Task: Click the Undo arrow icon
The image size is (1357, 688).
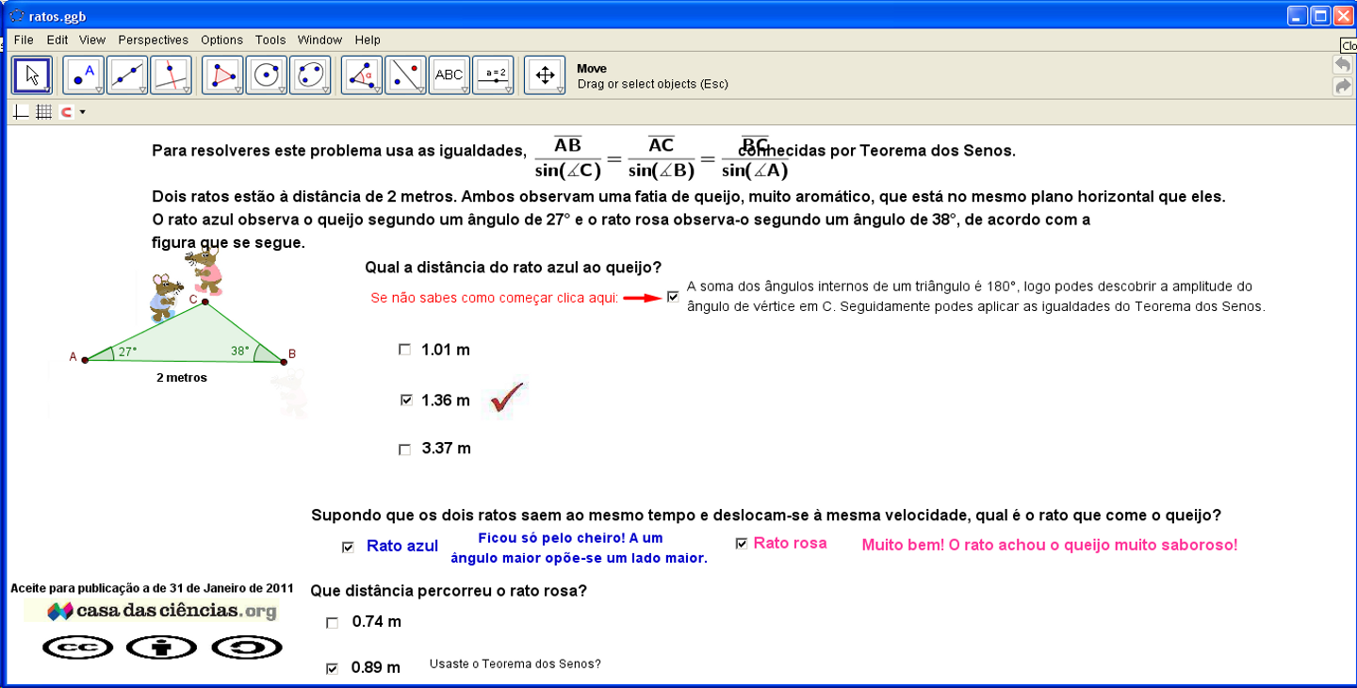Action: (1342, 64)
